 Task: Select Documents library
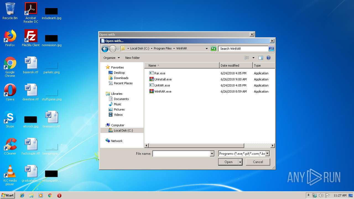click(121, 99)
